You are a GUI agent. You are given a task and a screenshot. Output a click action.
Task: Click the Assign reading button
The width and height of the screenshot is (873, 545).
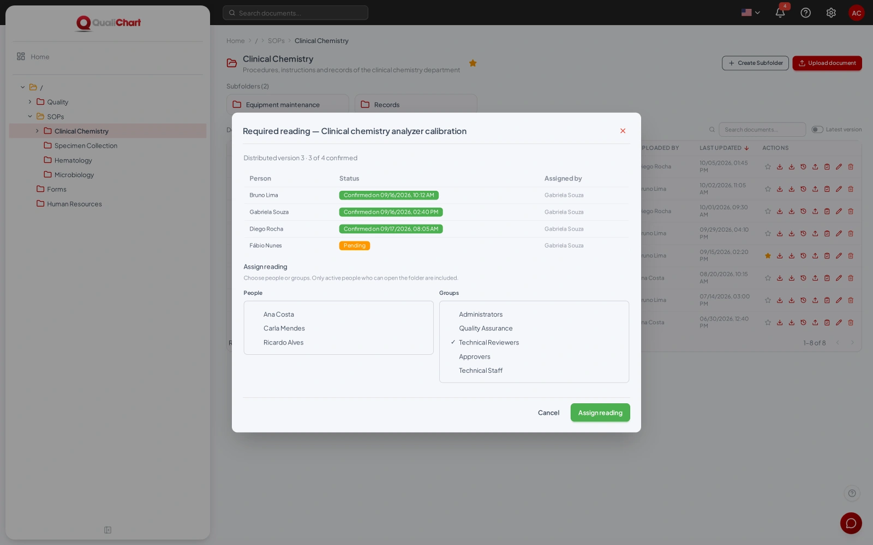pos(600,413)
